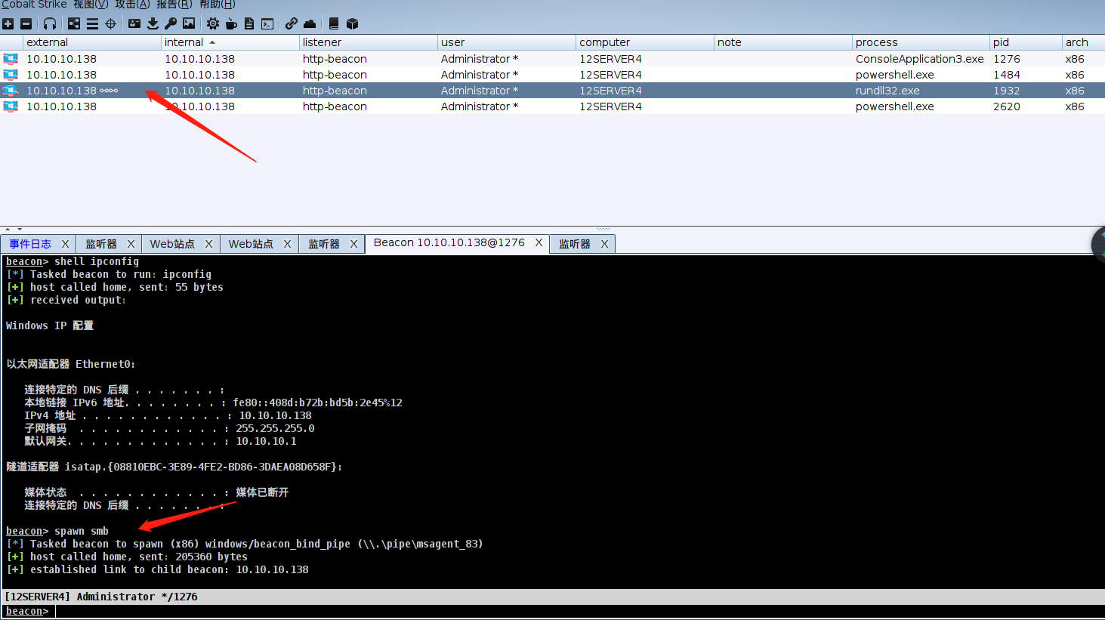Open keystrokes via the key icon
Screen dimensions: 1105x620
pos(171,23)
